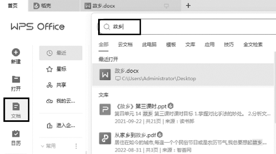Click the 进入企业 building icon
276x154 pixels.
(49, 125)
